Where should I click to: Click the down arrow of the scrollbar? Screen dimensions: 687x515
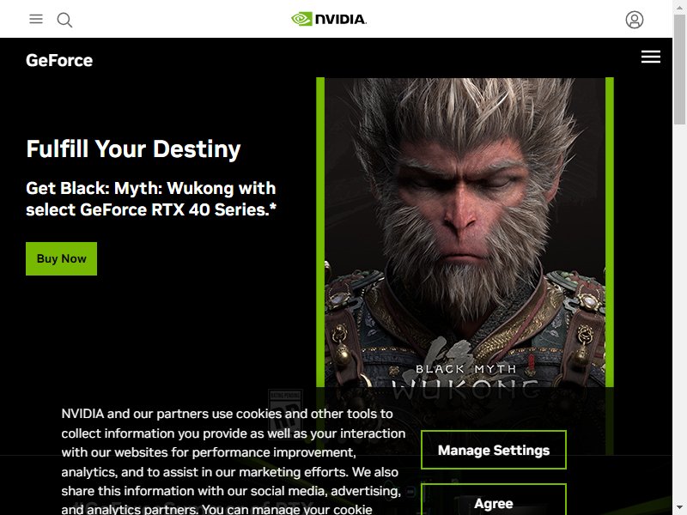[x=679, y=508]
